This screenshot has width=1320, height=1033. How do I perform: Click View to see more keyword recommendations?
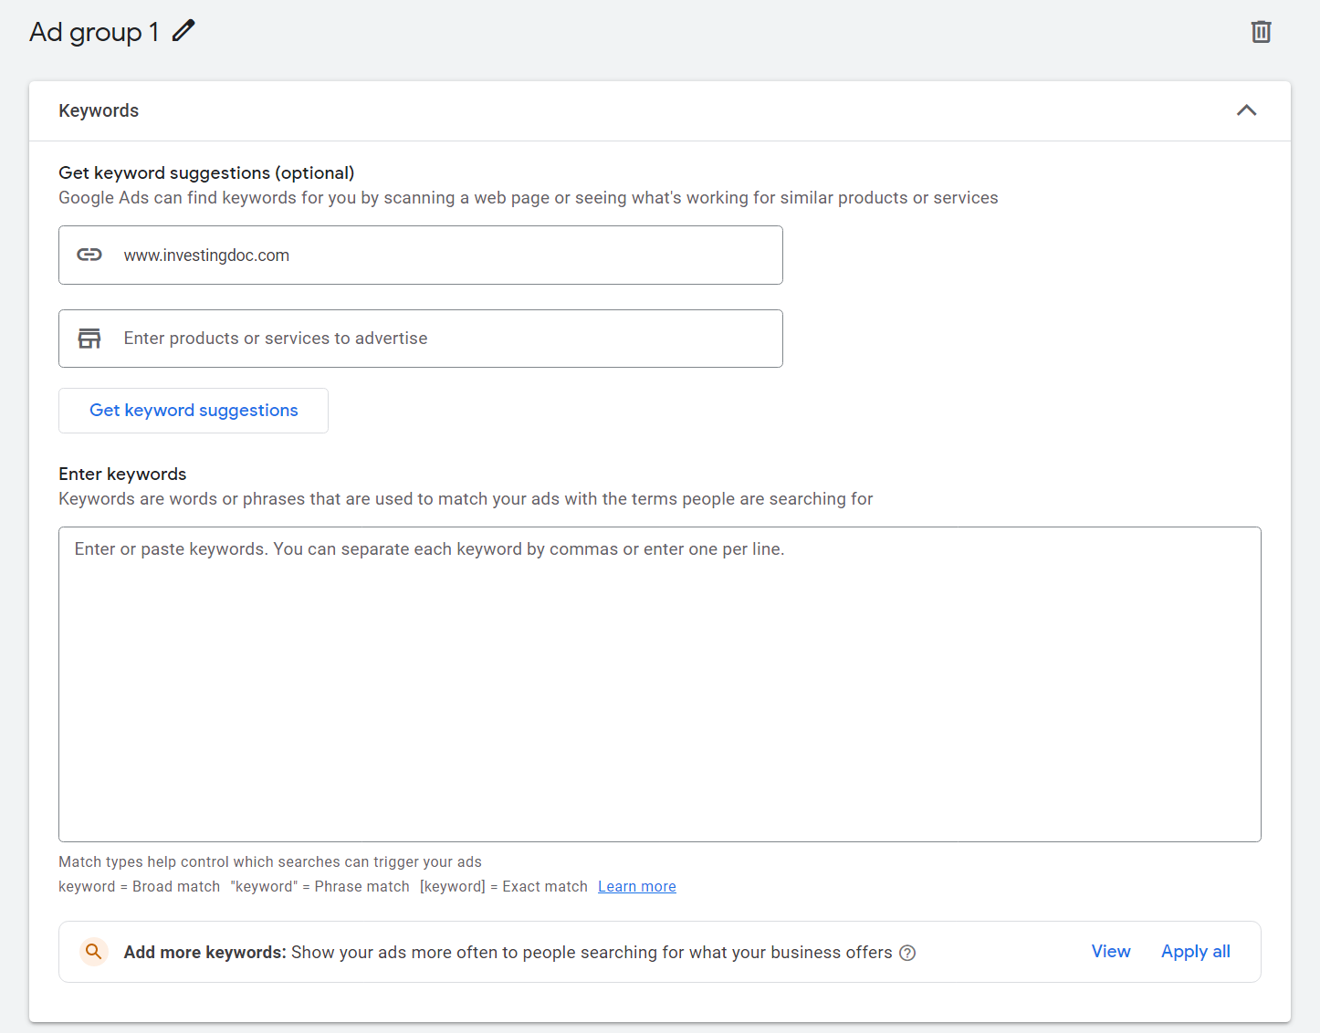coord(1111,952)
